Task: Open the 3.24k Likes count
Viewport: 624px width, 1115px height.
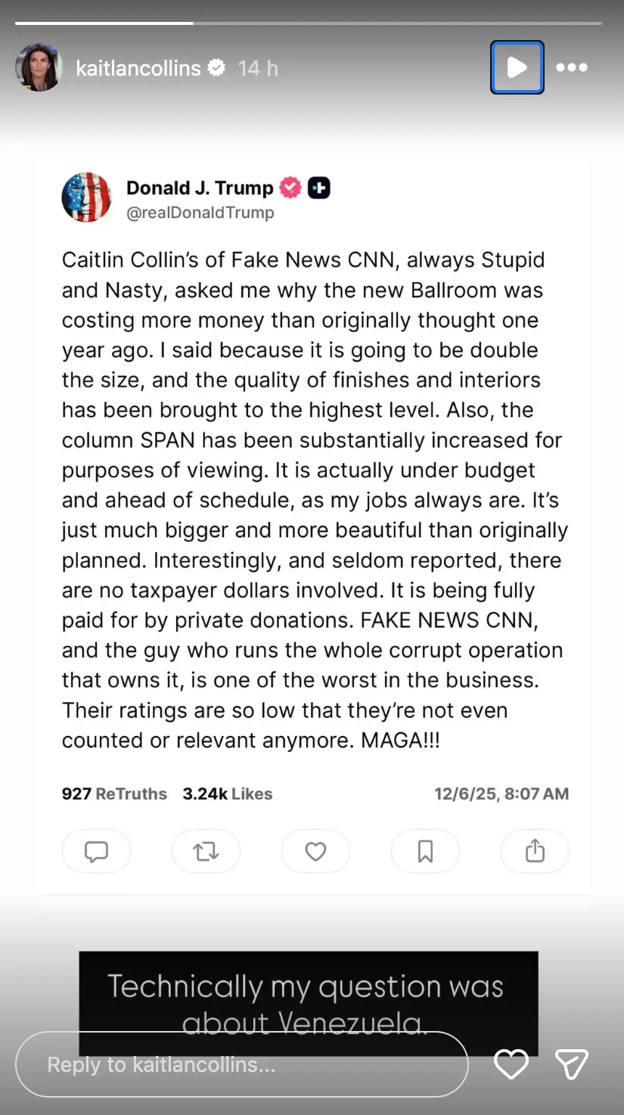Action: (x=227, y=794)
